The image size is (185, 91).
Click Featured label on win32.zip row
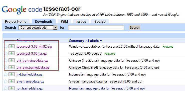point(168,47)
